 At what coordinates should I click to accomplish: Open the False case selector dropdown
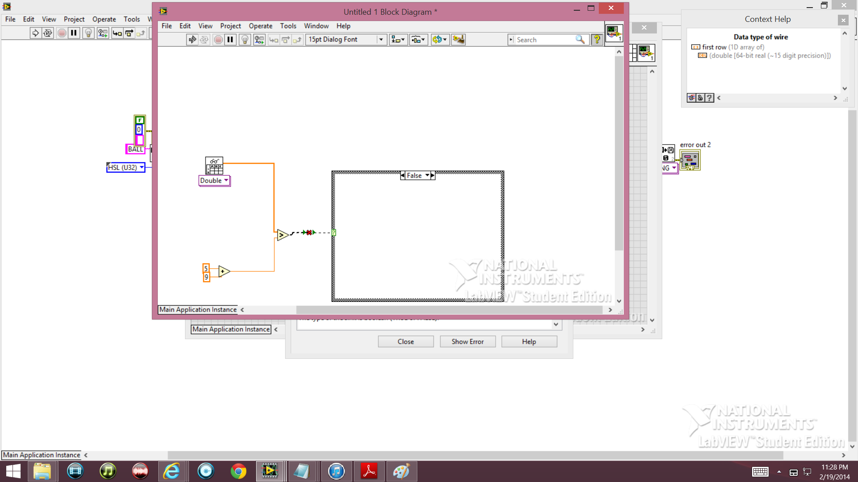click(x=428, y=175)
